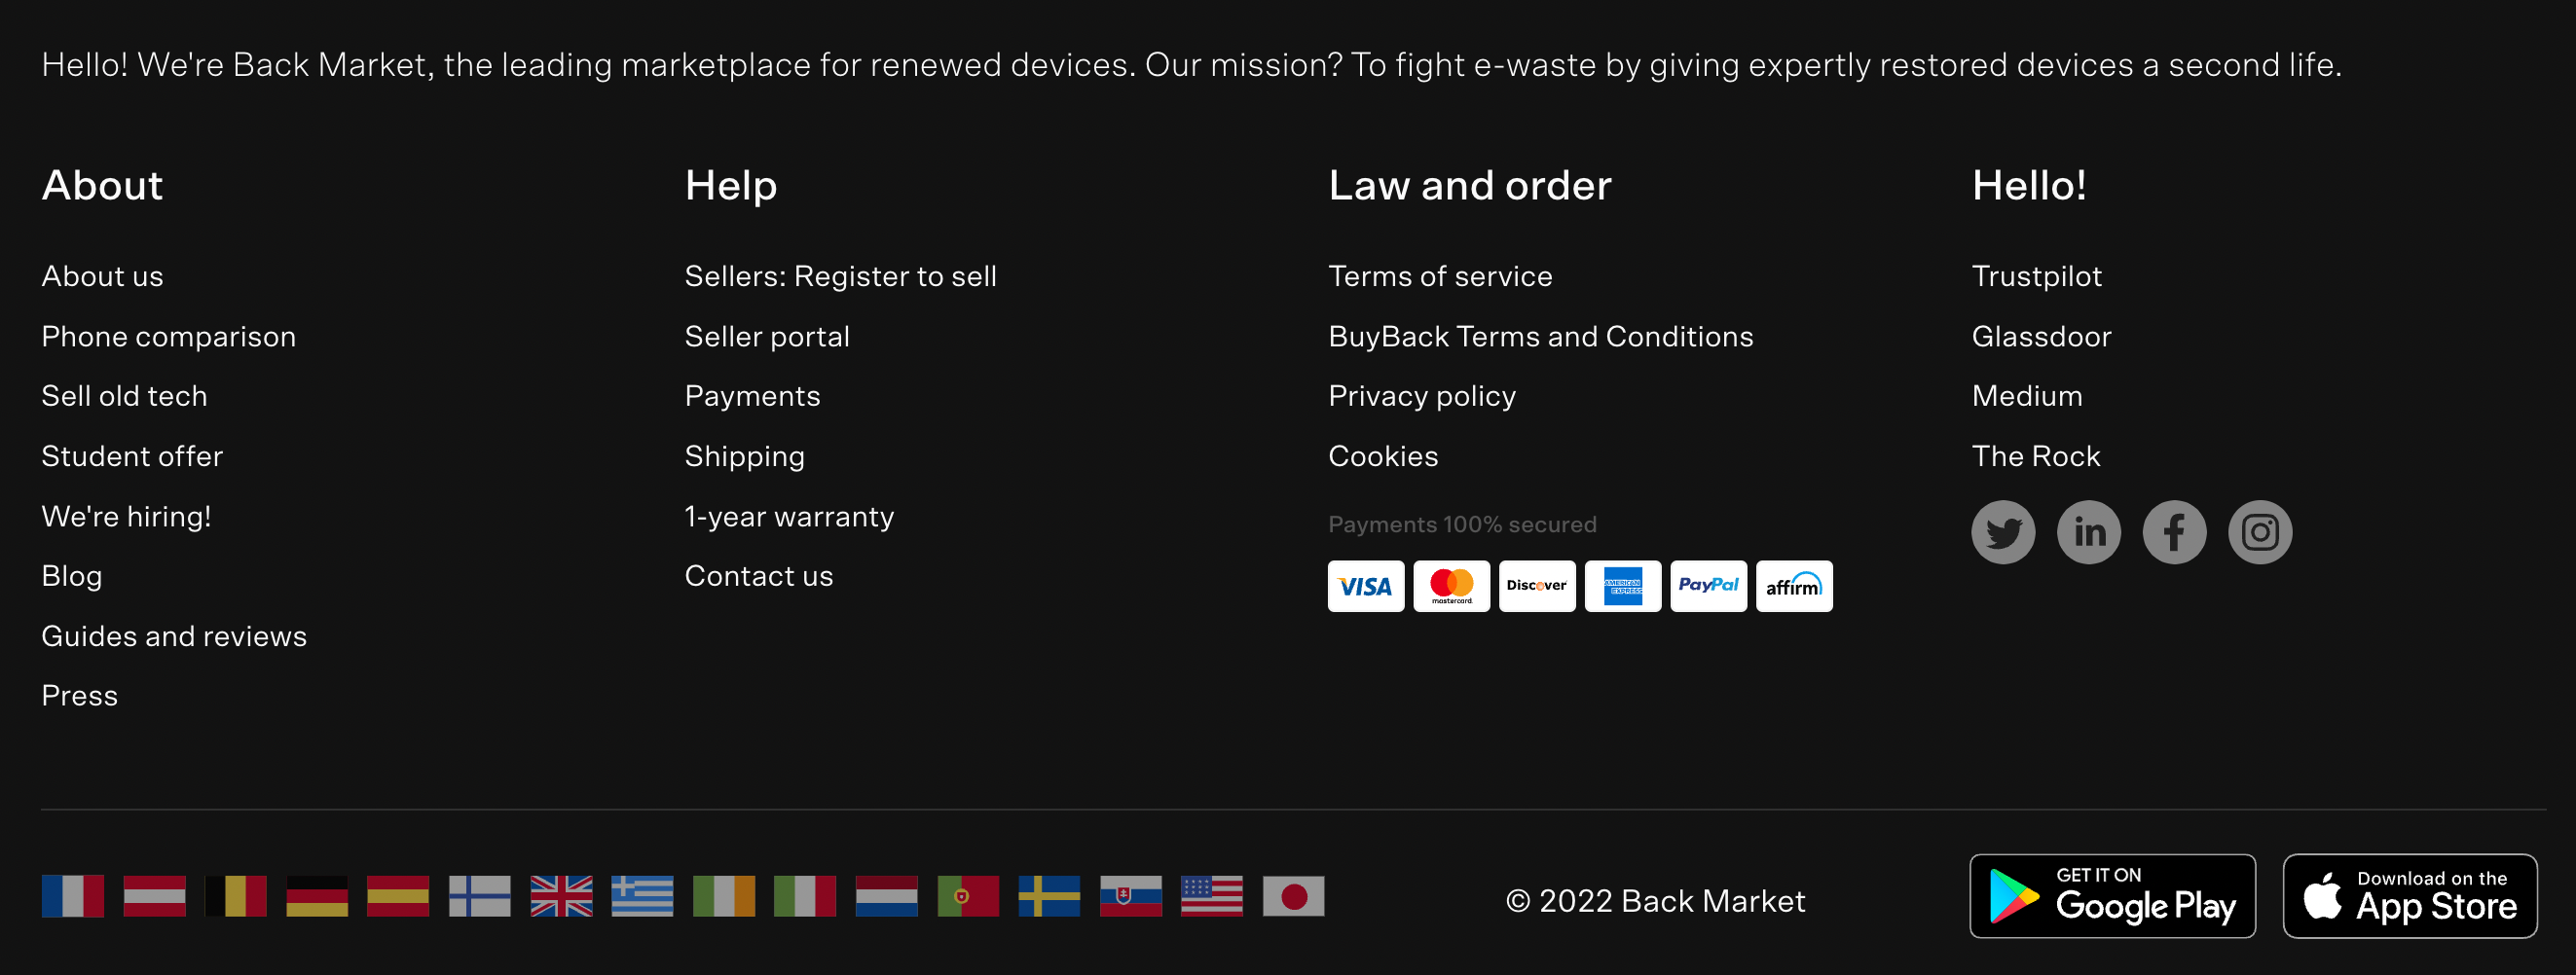Click the United States flag
The width and height of the screenshot is (2576, 975).
pyautogui.click(x=1211, y=896)
